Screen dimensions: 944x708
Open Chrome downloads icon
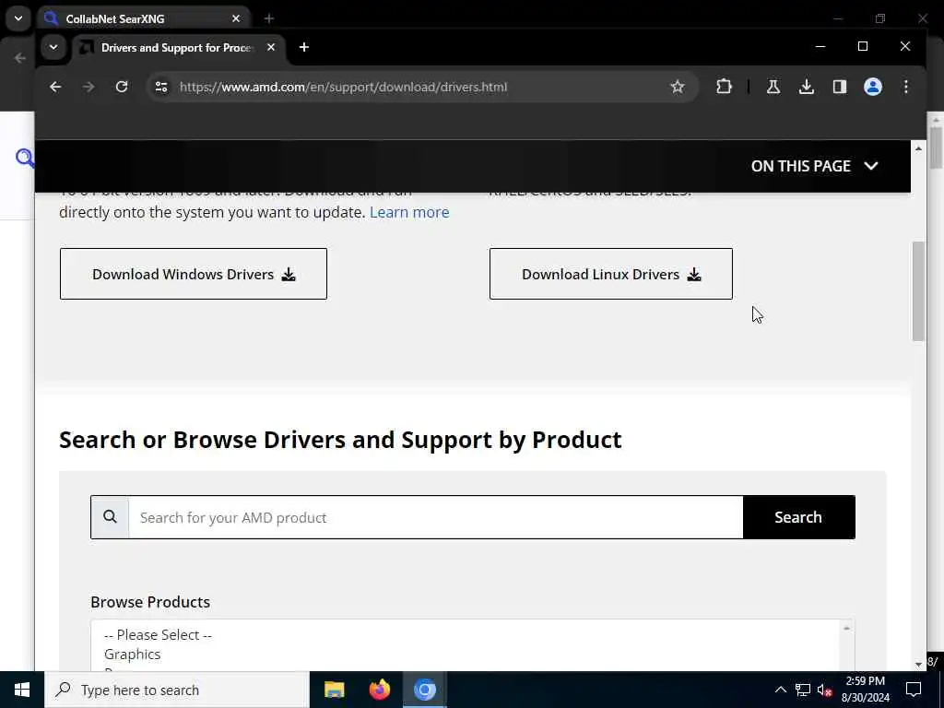806,87
